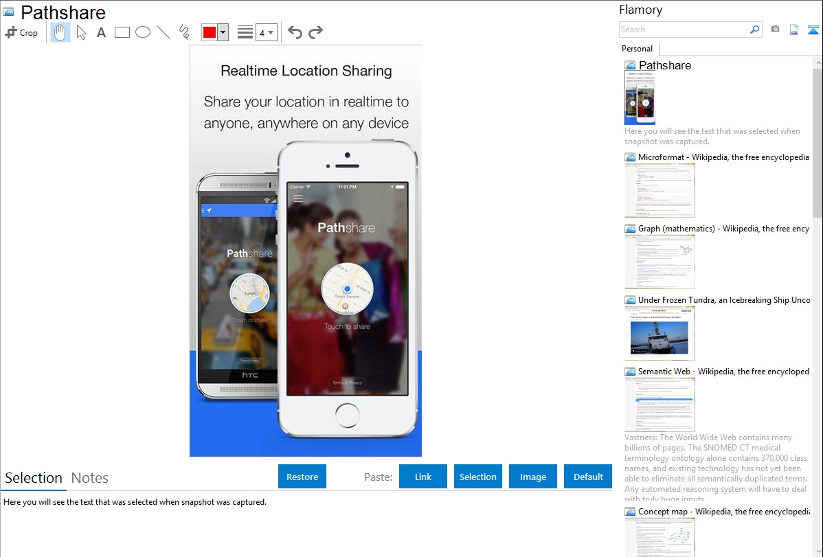Select the 'Pathshare' title in snapshot list

[665, 66]
